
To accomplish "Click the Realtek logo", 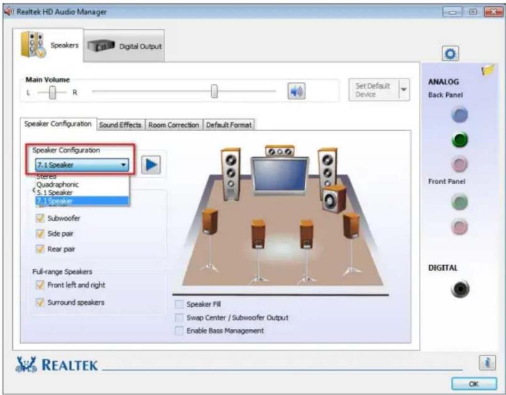I will 56,364.
